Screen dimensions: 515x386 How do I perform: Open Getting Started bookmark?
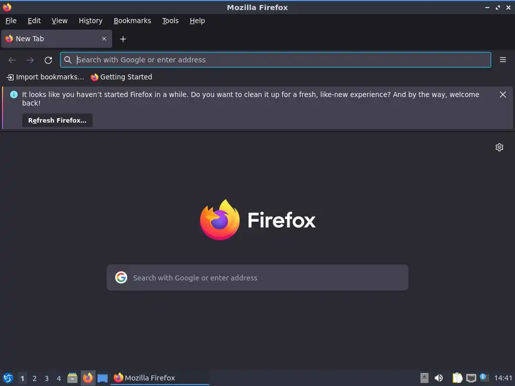pos(122,77)
